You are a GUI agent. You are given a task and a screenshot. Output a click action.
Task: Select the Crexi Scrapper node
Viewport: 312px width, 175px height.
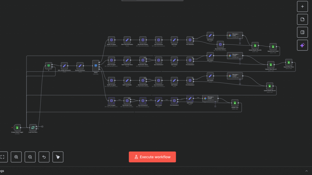(x=112, y=100)
